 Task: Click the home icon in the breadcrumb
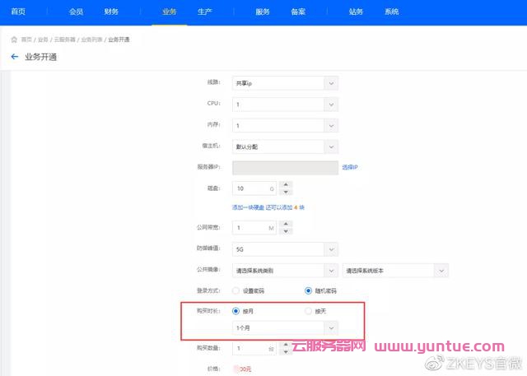14,39
